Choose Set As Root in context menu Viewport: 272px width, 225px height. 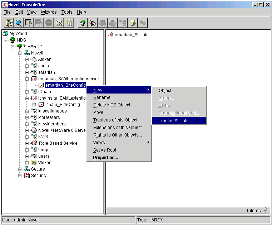[x=119, y=150]
